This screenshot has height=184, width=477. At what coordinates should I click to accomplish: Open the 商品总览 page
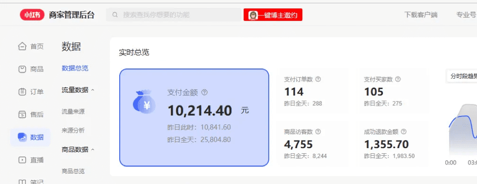73,171
